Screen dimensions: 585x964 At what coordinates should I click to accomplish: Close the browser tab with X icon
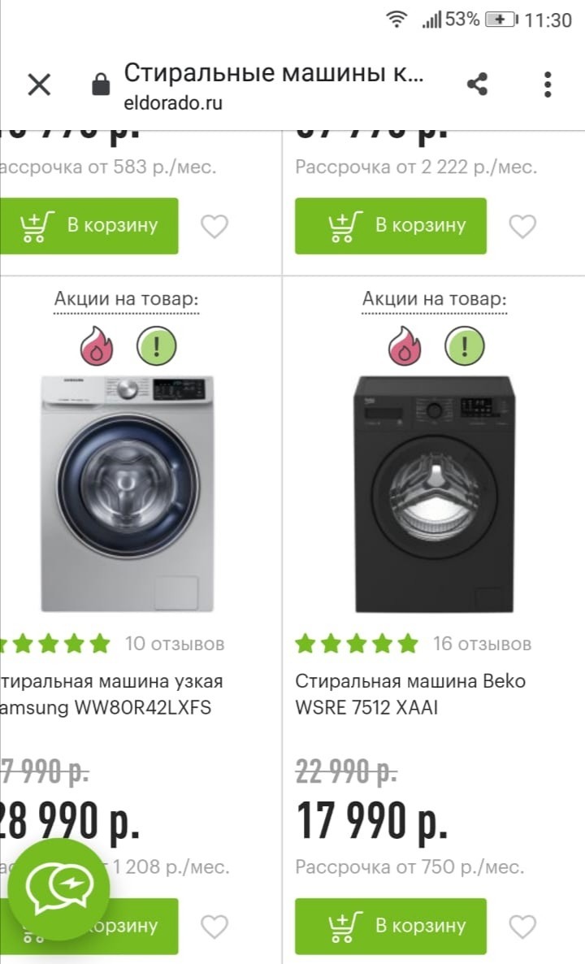[x=39, y=85]
